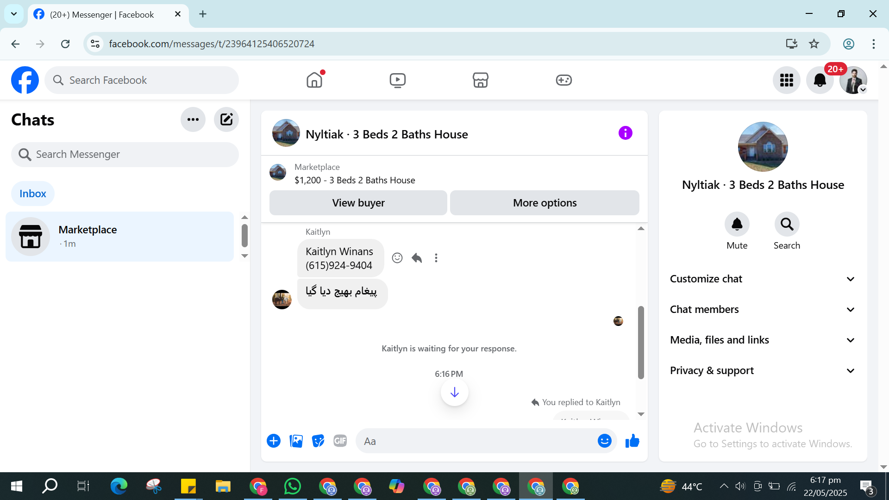889x500 pixels.
Task: Expand Media, files and links section
Action: (763, 340)
